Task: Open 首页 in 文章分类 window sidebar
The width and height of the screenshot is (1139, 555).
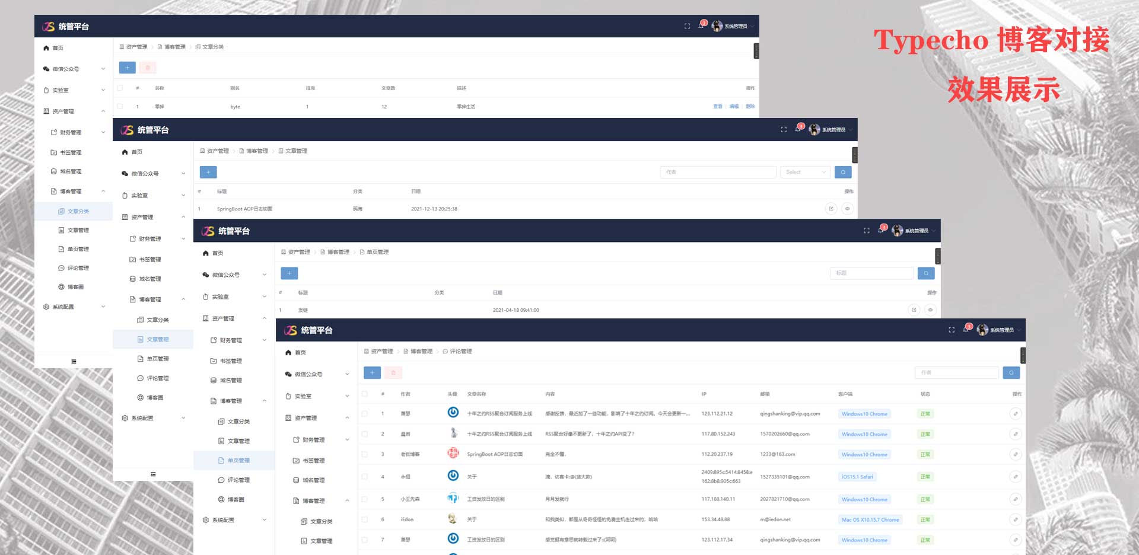Action: point(74,48)
